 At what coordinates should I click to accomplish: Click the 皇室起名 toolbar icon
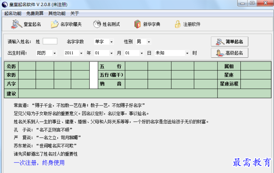pos(16,24)
